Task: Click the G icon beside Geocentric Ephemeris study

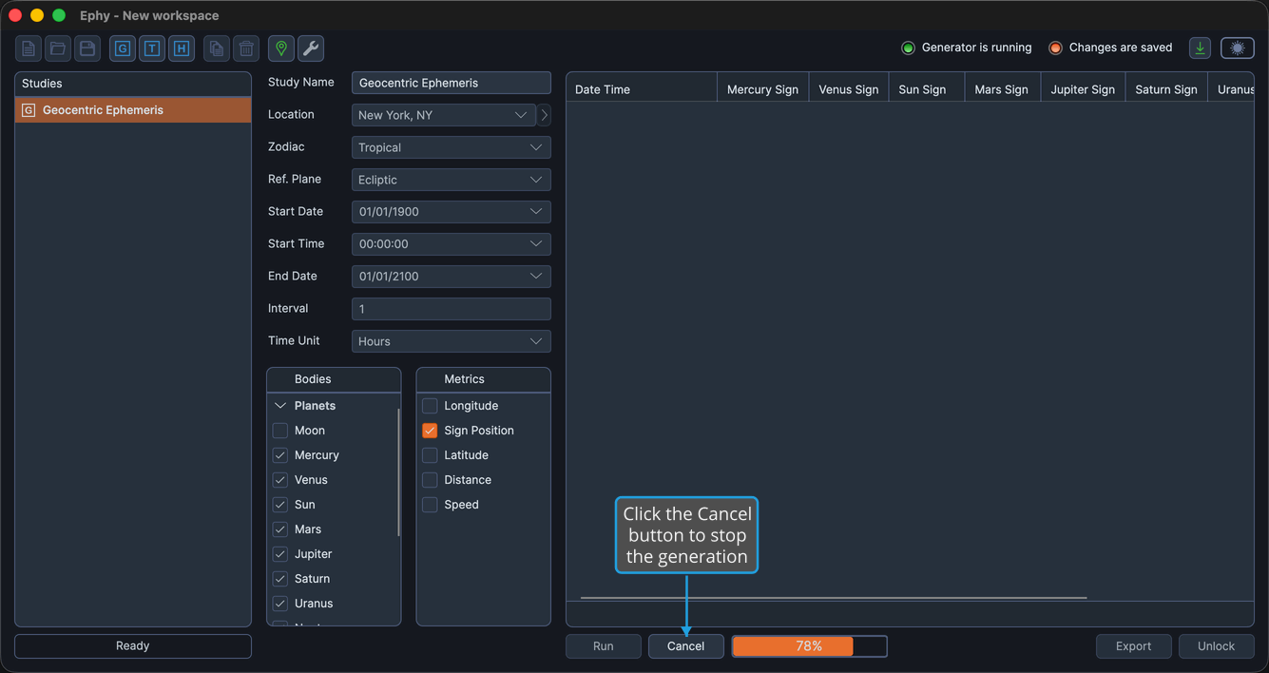Action: click(29, 110)
